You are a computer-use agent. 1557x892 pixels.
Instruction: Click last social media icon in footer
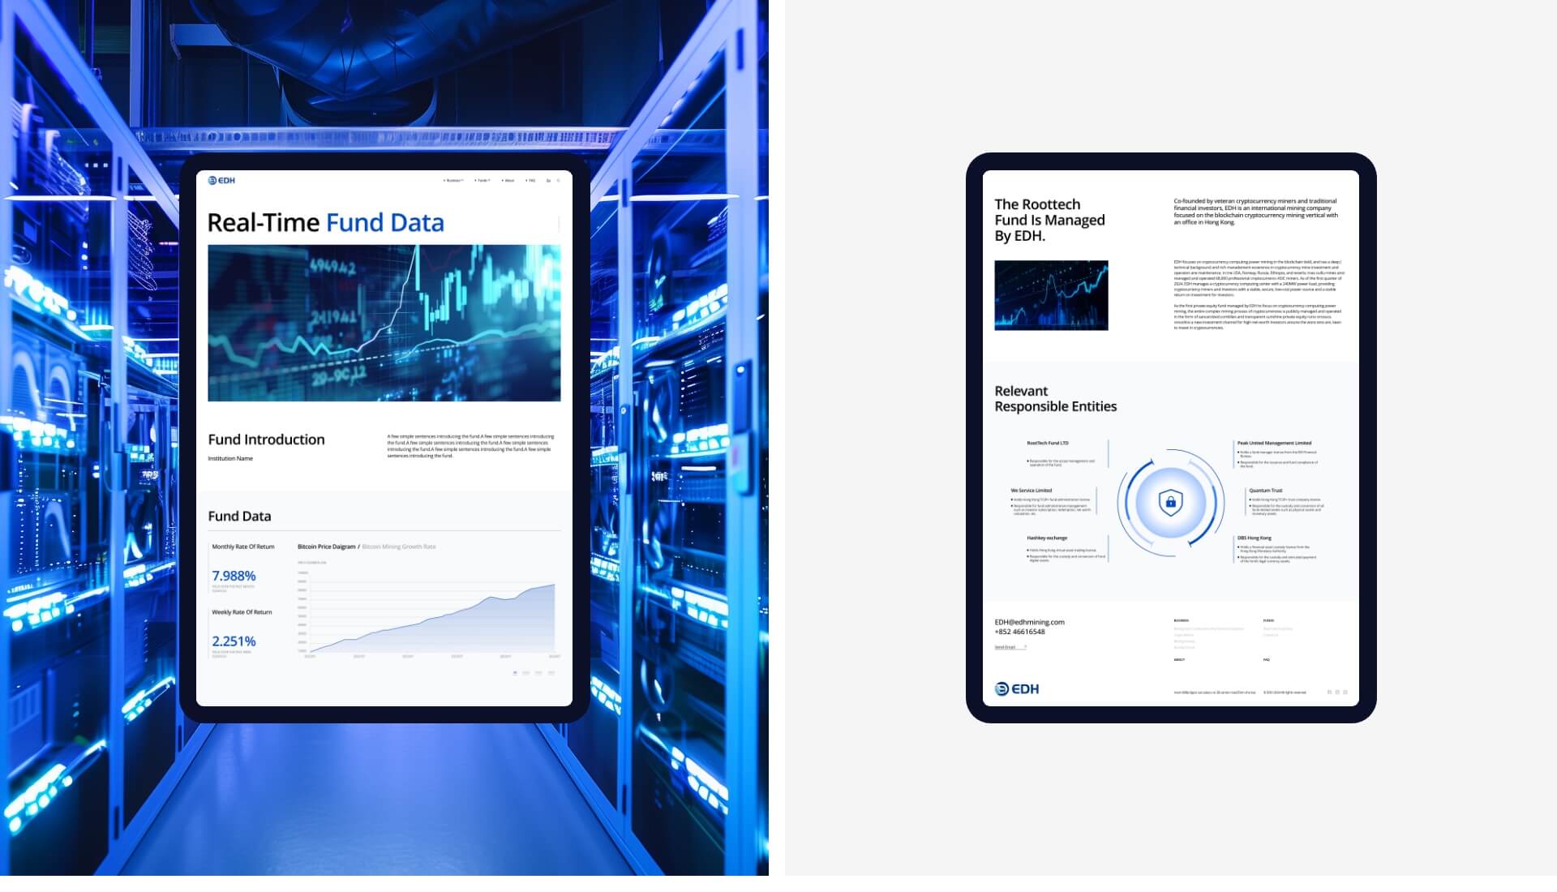coord(1345,693)
